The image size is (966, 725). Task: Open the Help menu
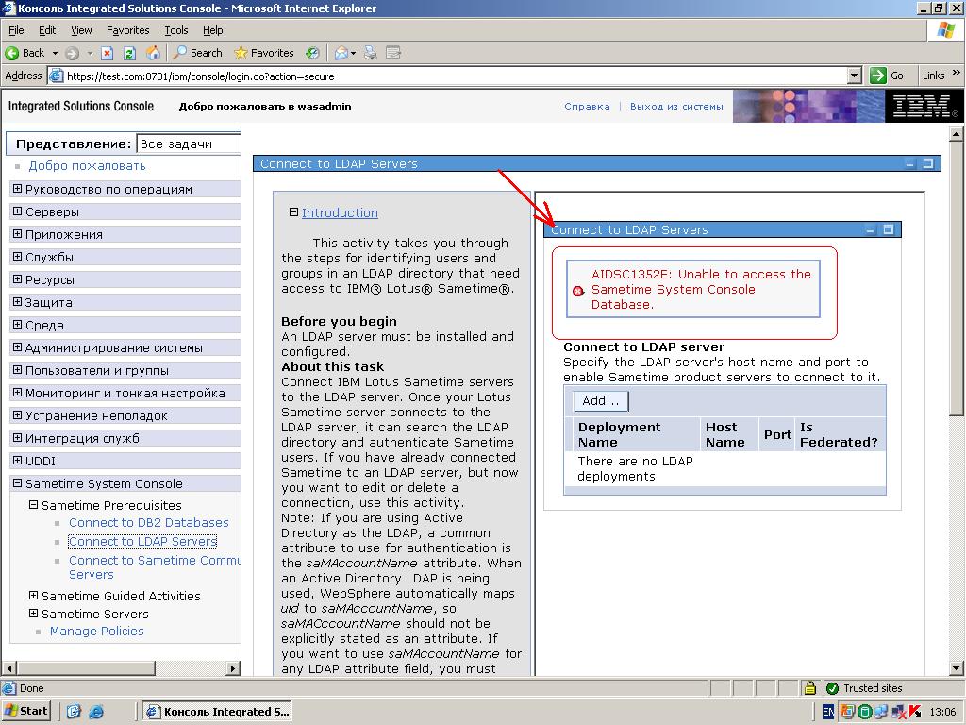(212, 30)
